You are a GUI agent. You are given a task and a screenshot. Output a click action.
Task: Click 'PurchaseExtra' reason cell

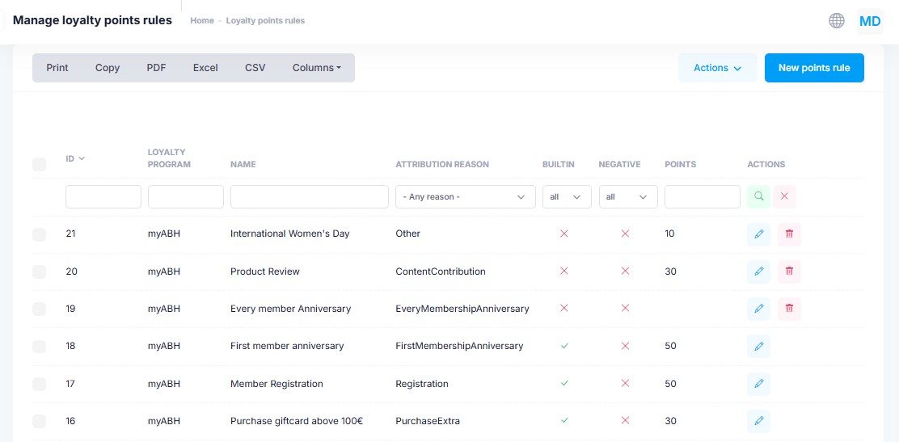[x=428, y=421]
